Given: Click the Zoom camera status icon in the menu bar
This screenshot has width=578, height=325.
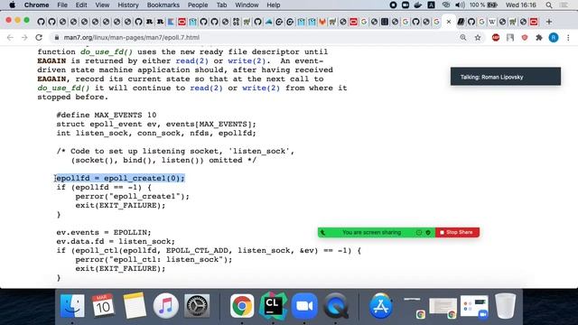Looking at the screenshot, I should pyautogui.click(x=406, y=5).
